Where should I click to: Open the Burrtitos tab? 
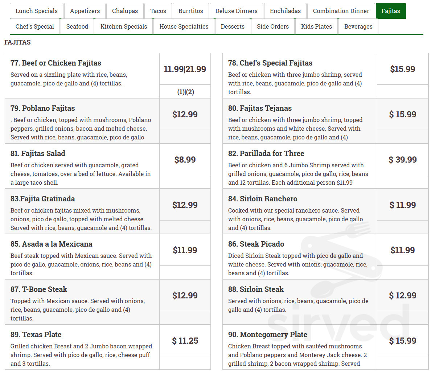click(x=190, y=11)
